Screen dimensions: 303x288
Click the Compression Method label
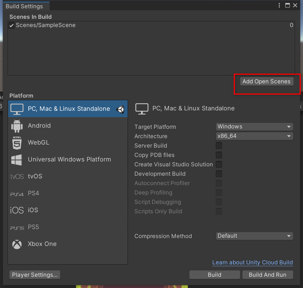coord(163,236)
